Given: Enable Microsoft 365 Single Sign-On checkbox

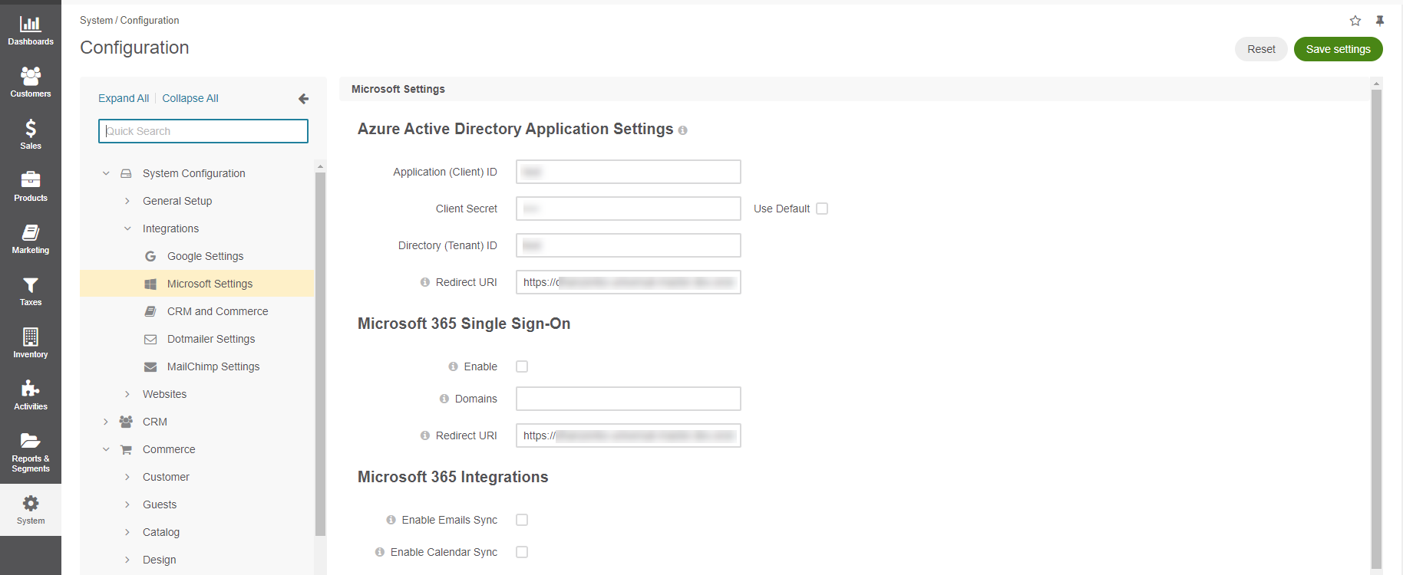Looking at the screenshot, I should click(x=522, y=366).
